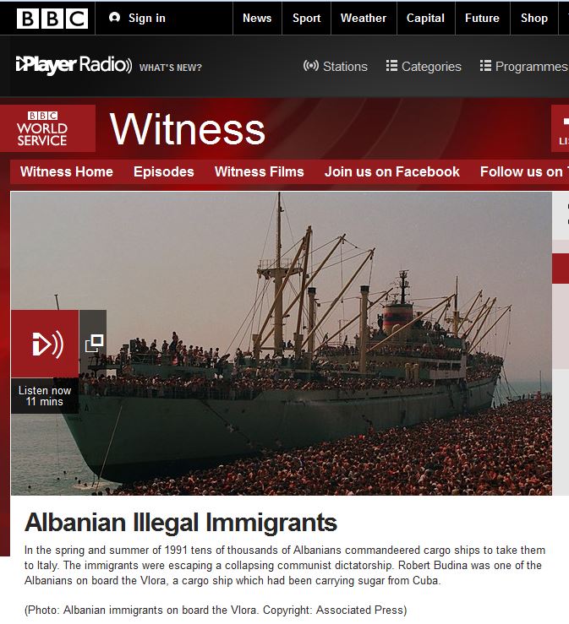Open the What's New link
Image resolution: width=569 pixels, height=624 pixels.
tap(171, 68)
